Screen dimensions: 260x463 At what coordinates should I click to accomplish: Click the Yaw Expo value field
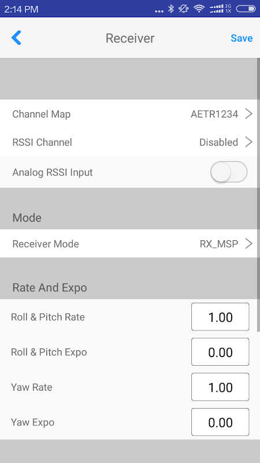pyautogui.click(x=220, y=422)
